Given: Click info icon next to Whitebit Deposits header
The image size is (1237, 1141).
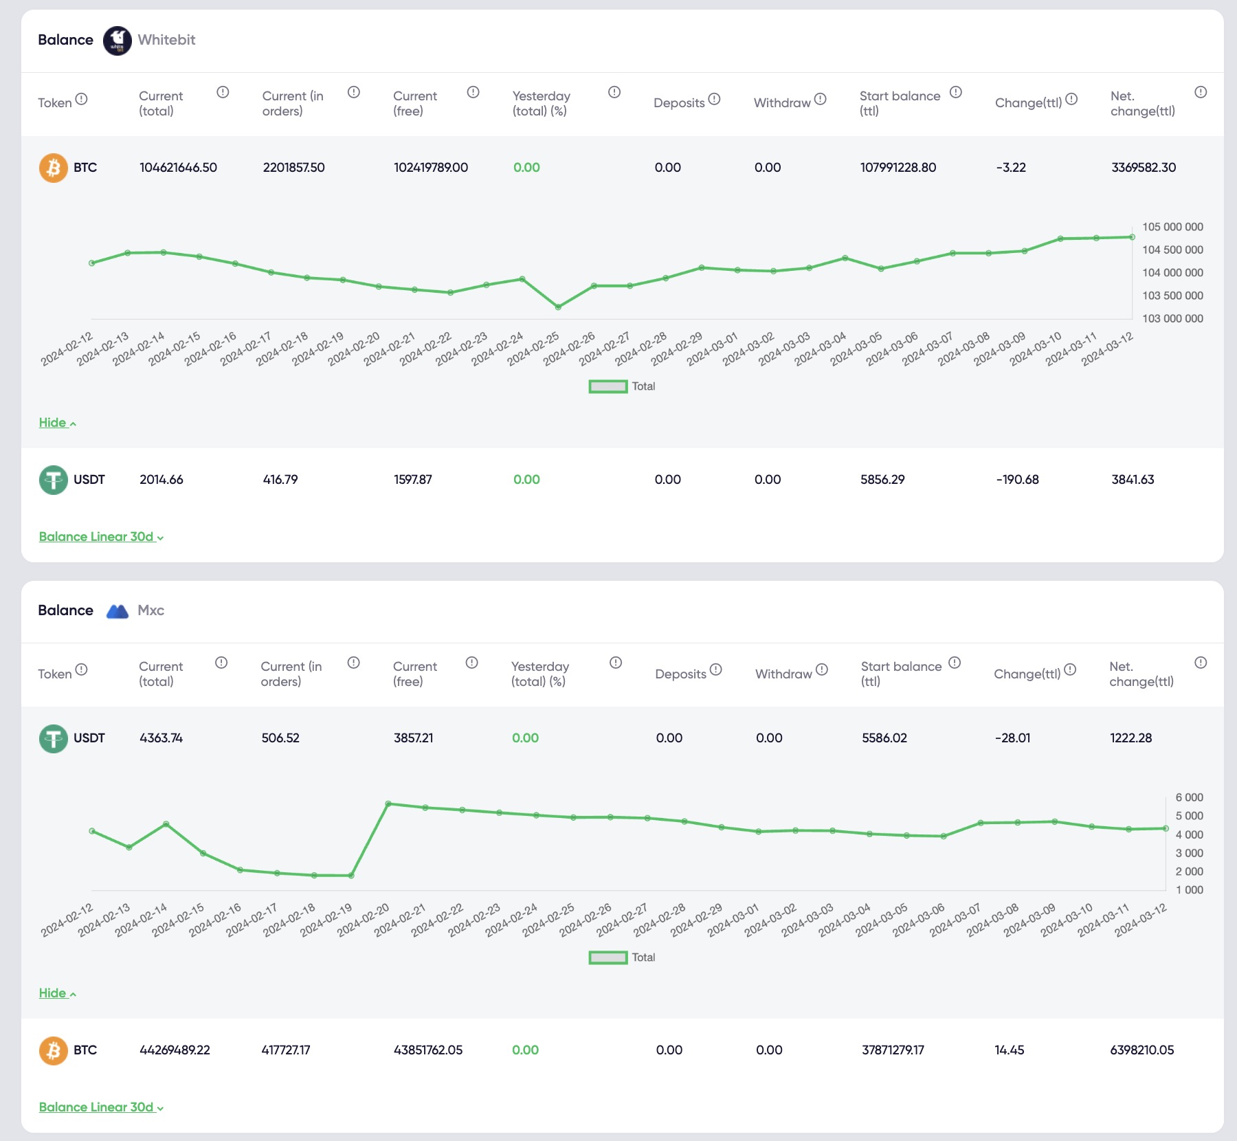Looking at the screenshot, I should point(714,99).
